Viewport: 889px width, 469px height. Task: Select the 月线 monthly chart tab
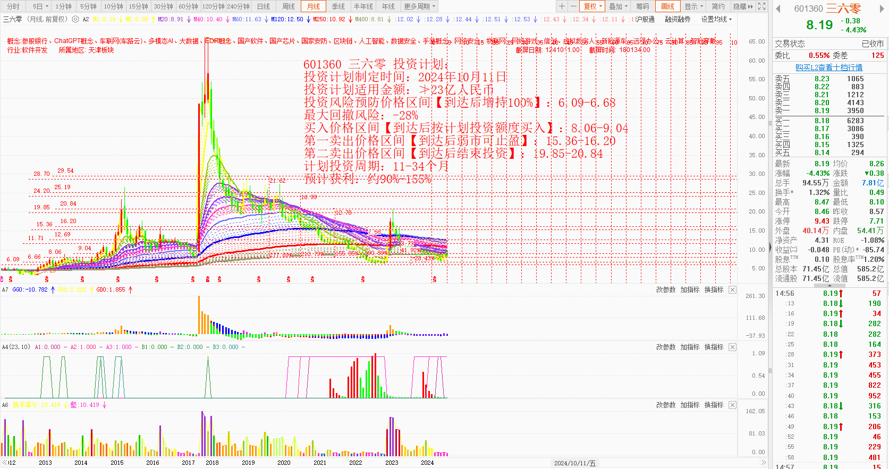coord(314,6)
